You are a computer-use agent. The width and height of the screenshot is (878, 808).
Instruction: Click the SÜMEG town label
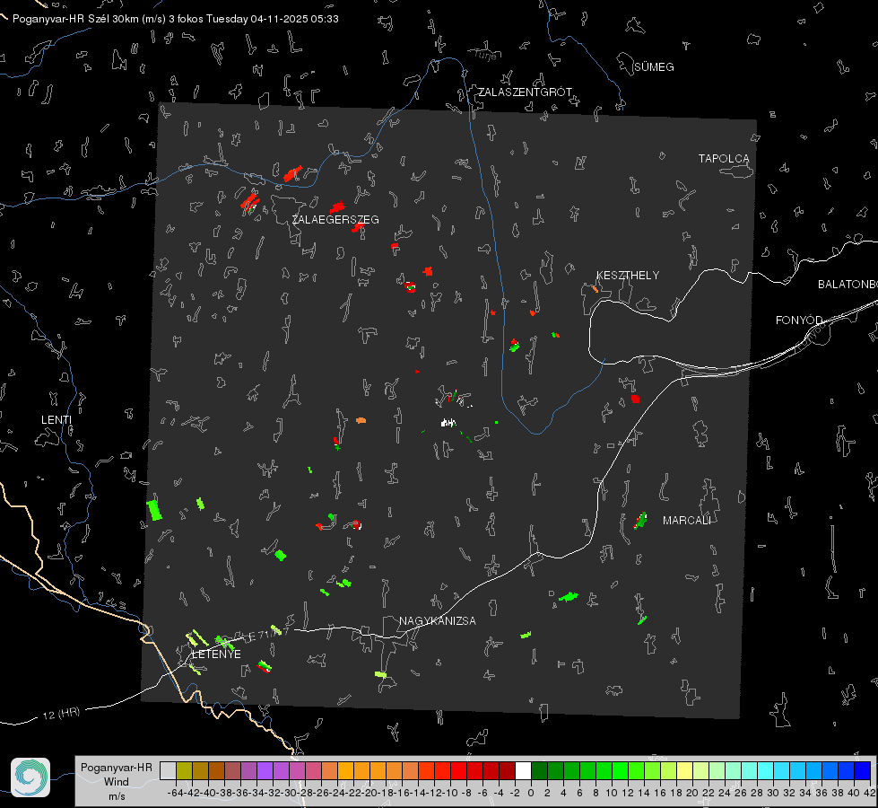pos(654,67)
